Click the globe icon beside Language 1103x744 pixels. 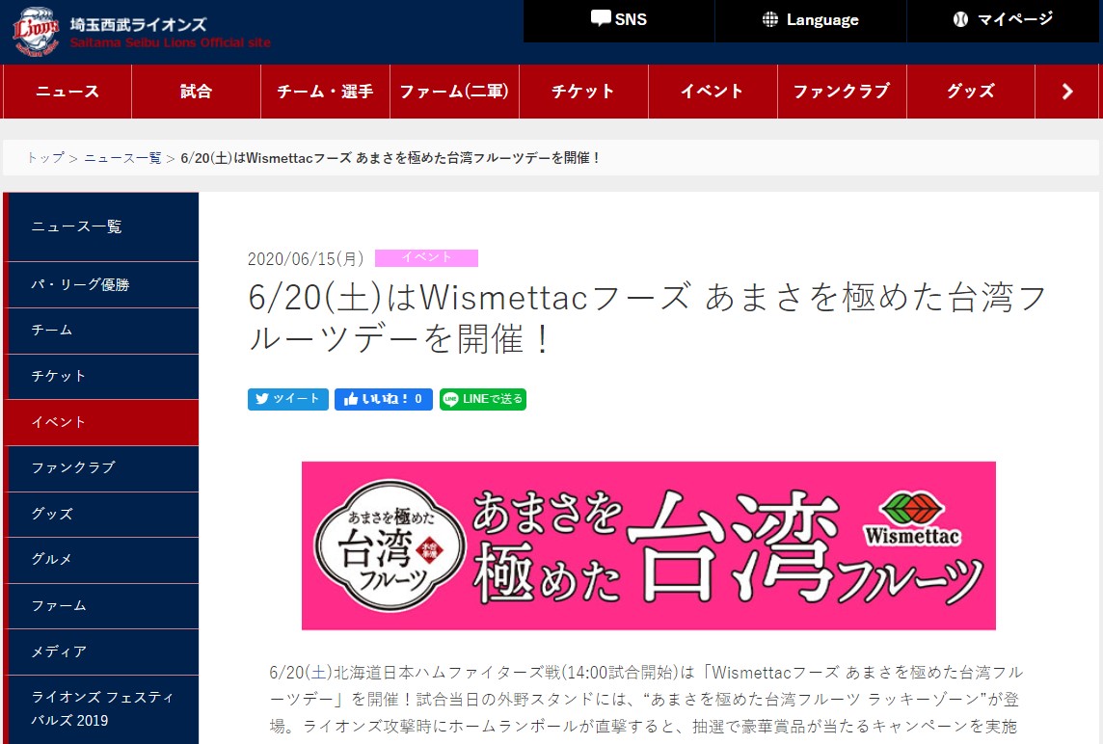click(x=770, y=19)
